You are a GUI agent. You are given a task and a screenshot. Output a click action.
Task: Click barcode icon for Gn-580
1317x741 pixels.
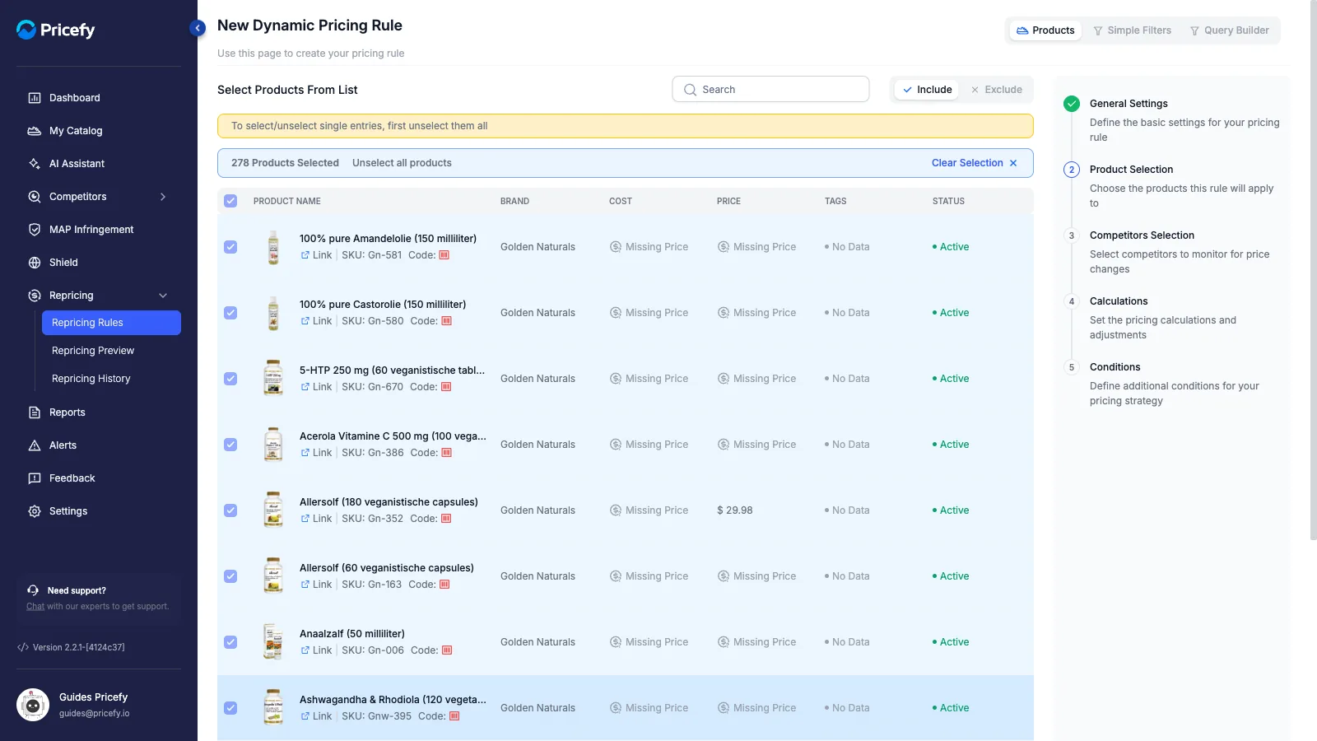click(446, 321)
